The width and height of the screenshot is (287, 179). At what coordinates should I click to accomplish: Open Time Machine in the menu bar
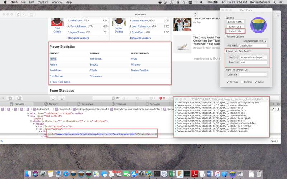[171, 2]
